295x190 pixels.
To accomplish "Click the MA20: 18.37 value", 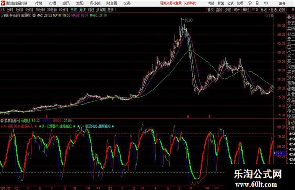I will coord(80,15).
